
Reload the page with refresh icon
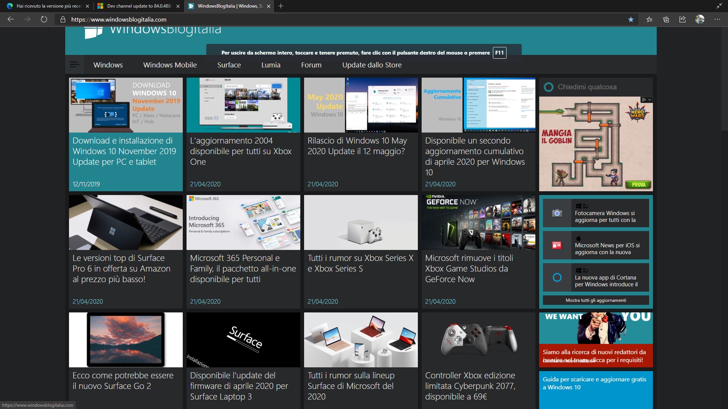pyautogui.click(x=44, y=19)
